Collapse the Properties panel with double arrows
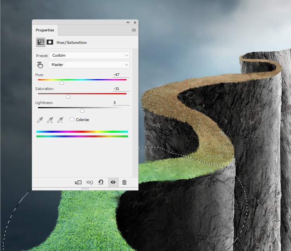 tap(128, 23)
